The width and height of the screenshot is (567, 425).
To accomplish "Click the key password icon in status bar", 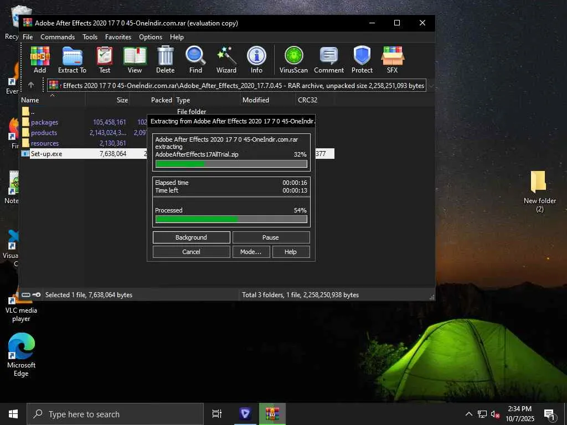I will [x=36, y=295].
